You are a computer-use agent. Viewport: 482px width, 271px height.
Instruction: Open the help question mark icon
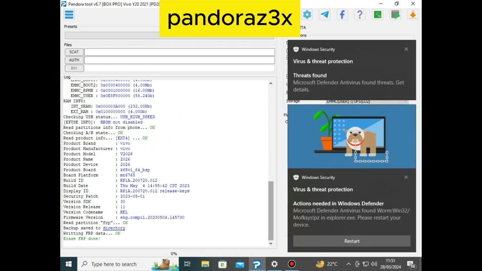(360, 15)
